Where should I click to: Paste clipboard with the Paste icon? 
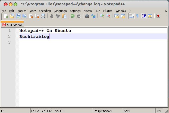click(64, 16)
